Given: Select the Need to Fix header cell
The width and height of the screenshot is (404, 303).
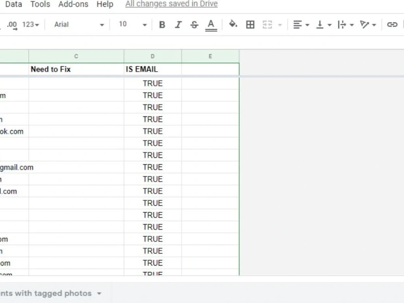Looking at the screenshot, I should [x=76, y=69].
